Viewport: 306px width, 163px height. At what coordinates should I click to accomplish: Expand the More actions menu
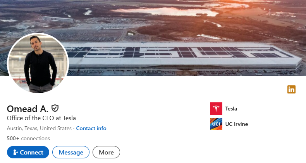point(106,152)
